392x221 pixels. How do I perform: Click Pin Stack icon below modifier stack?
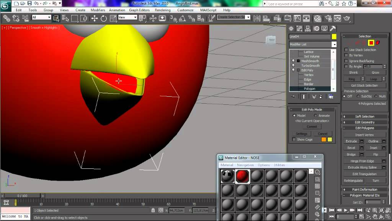pos(294,96)
